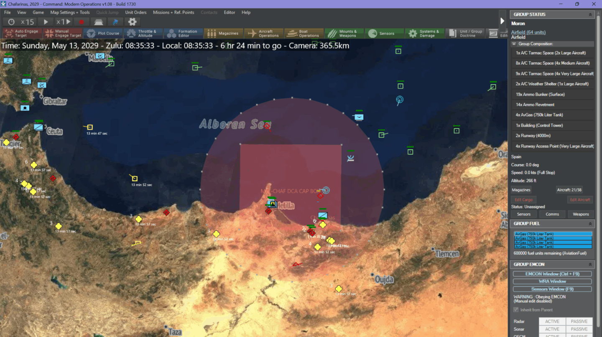Collapse the GROUP EMCON section
This screenshot has width=602, height=337.
[x=590, y=264]
